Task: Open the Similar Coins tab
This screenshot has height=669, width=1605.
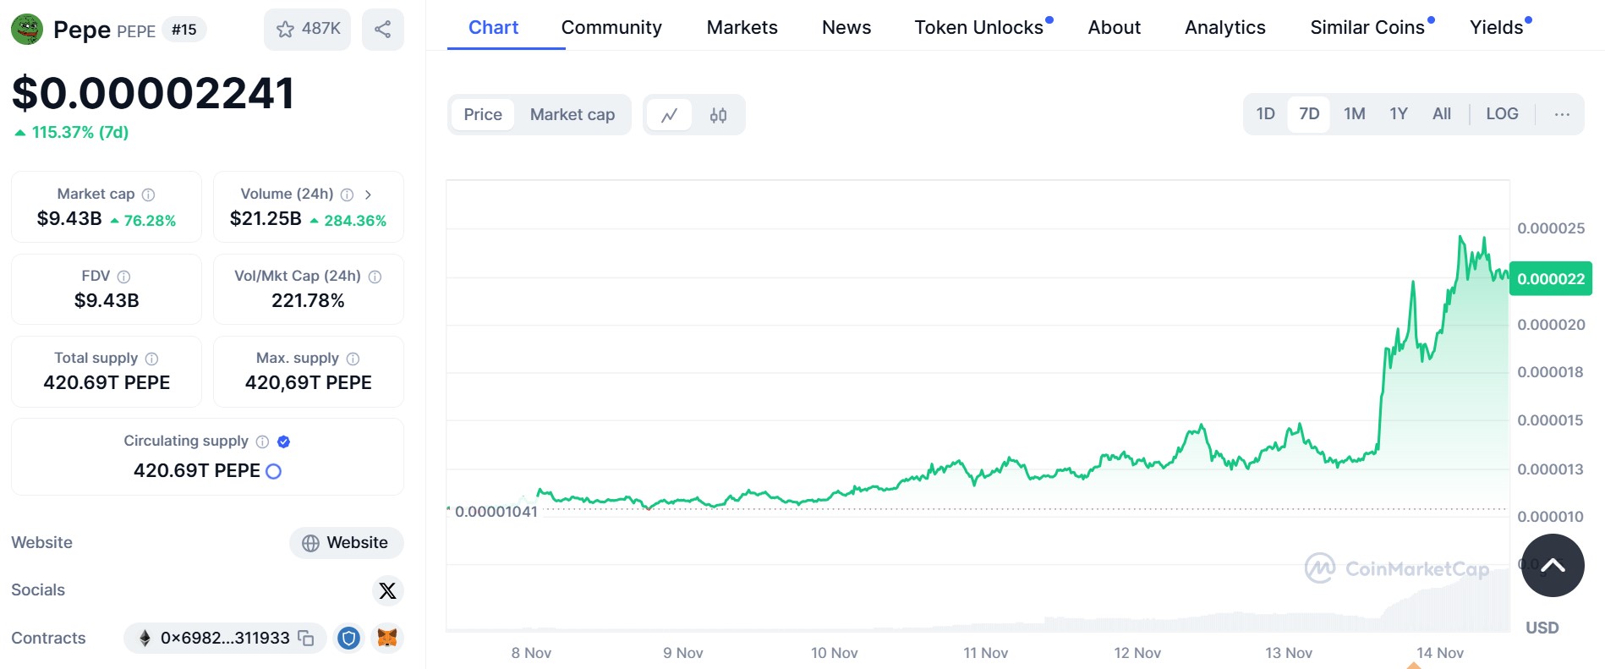Action: [1367, 27]
